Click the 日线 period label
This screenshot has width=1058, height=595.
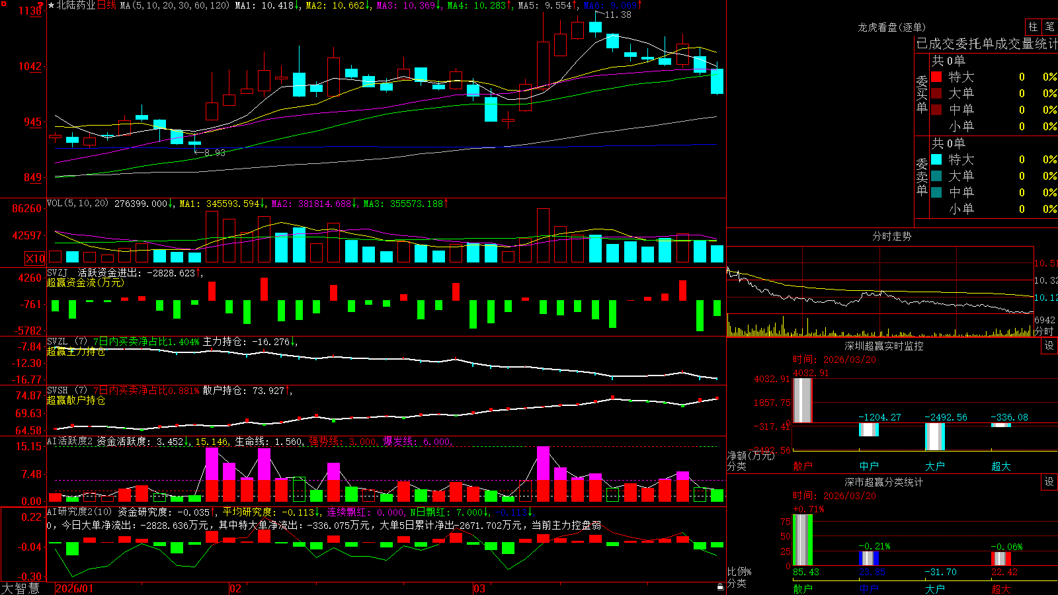(x=106, y=5)
